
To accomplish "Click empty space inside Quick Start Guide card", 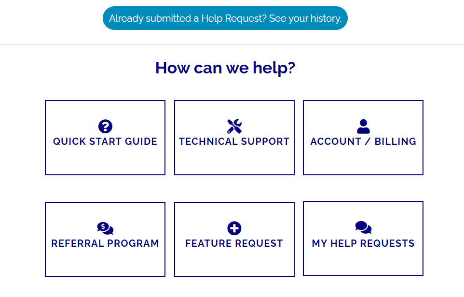I will tap(105, 162).
